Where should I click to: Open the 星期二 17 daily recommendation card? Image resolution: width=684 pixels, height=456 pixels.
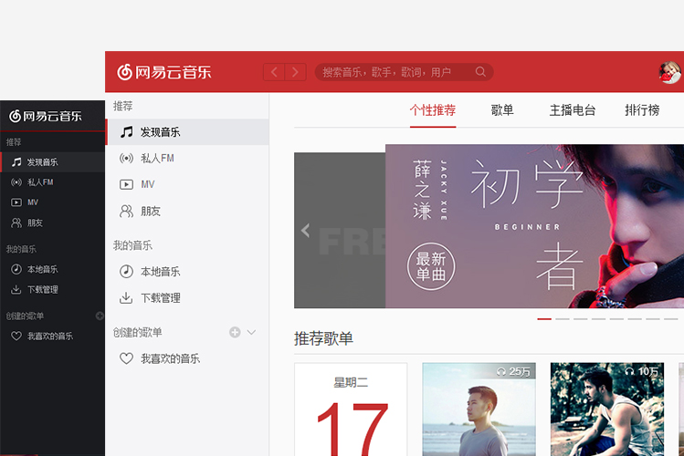(351, 409)
